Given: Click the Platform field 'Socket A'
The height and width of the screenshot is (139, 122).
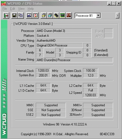Looking at the screenshot, I should click(x=64, y=36).
